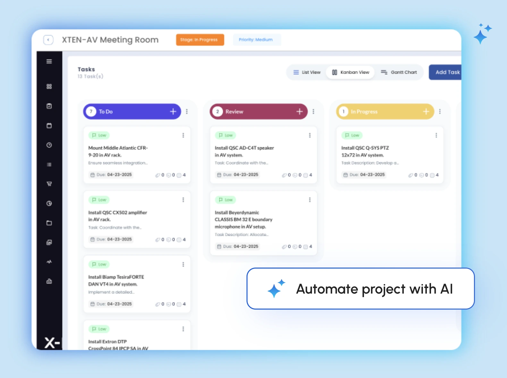The height and width of the screenshot is (378, 507).
Task: Click Low priority tag on QSC CX502 card
Action: 99,200
